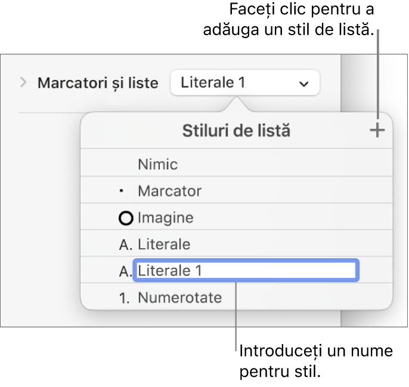
Task: Expand the Marcatori și liste section
Action: click(23, 82)
